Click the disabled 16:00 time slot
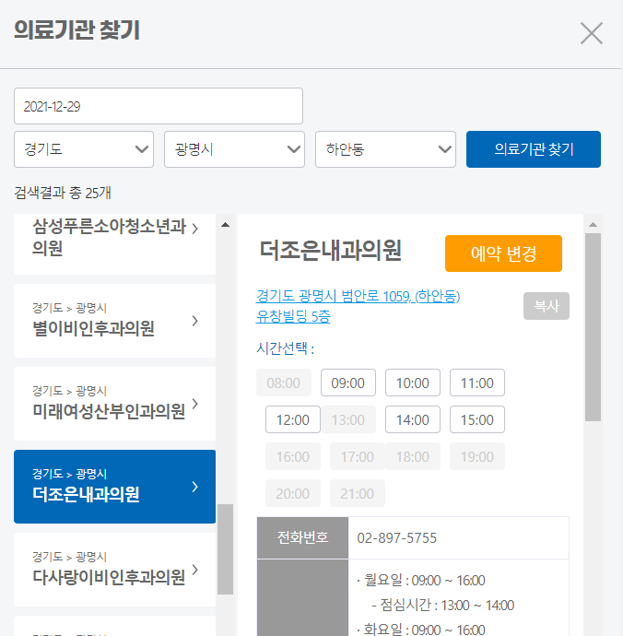623x636 pixels. coord(293,456)
